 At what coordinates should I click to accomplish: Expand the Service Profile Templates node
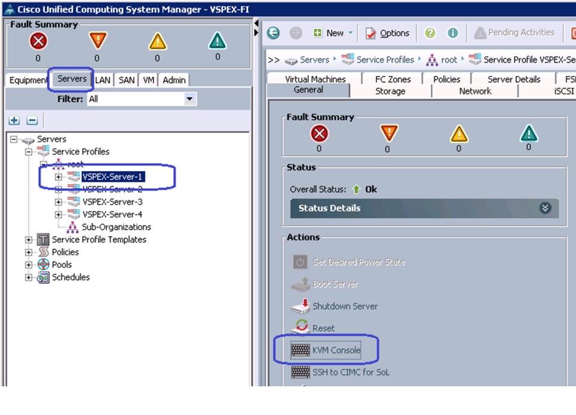(29, 240)
